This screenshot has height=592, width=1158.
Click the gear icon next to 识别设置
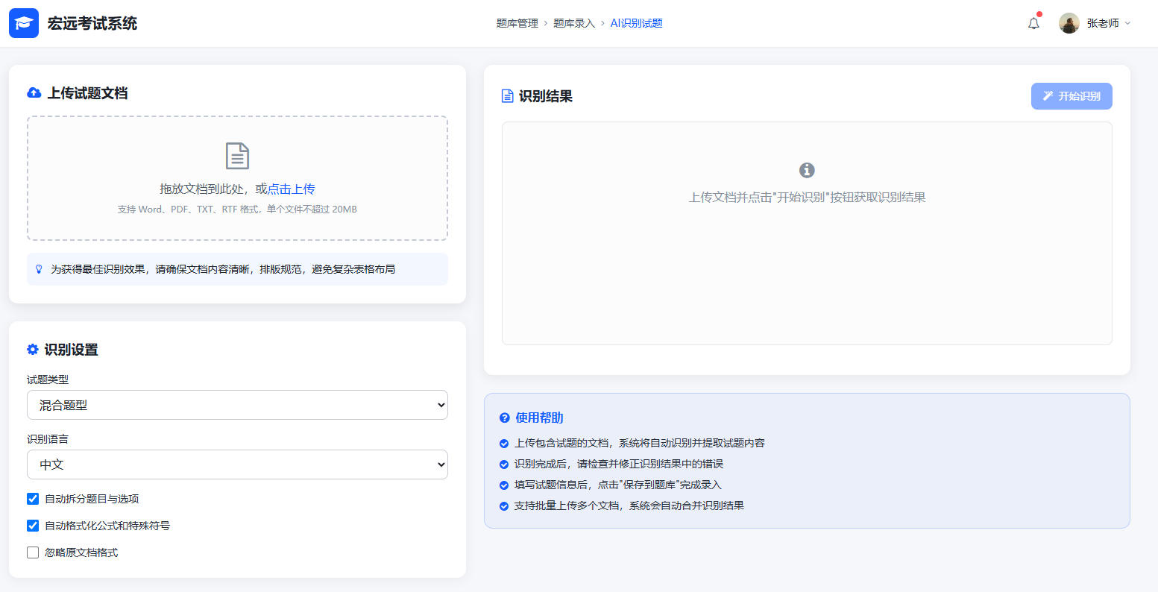tap(33, 350)
